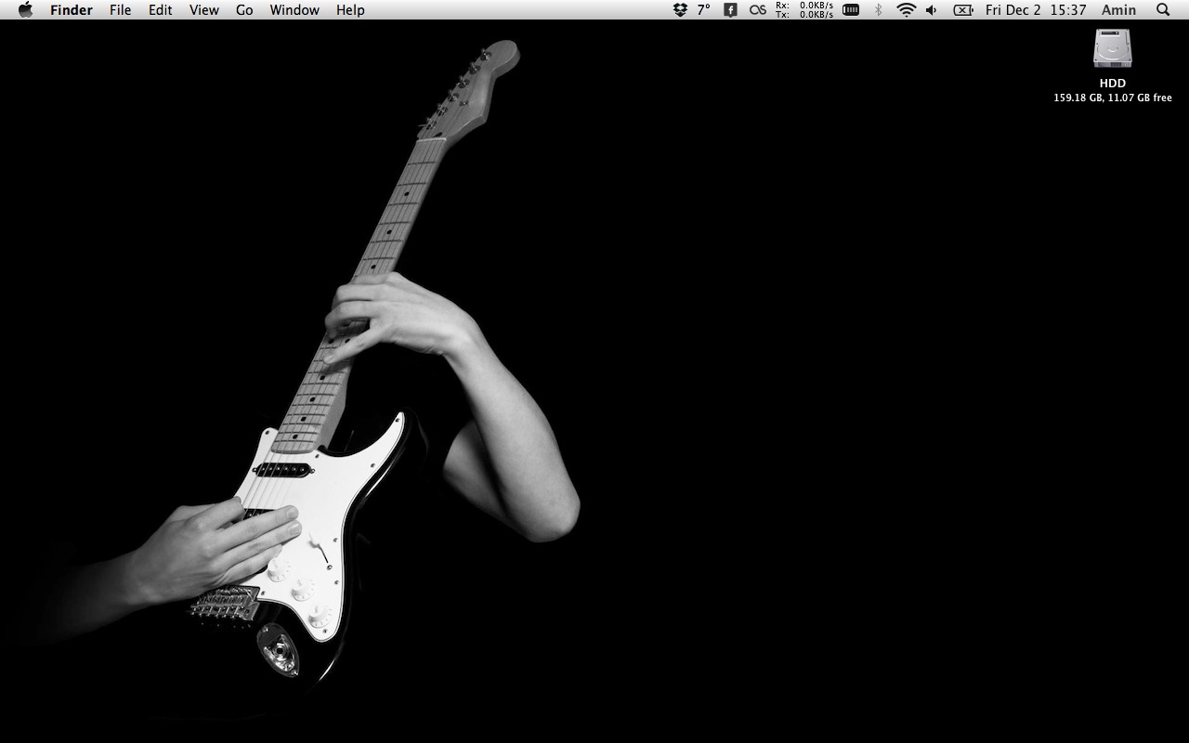Screen dimensions: 1189x743
Task: Click the HDD drive name label
Action: pyautogui.click(x=1113, y=83)
